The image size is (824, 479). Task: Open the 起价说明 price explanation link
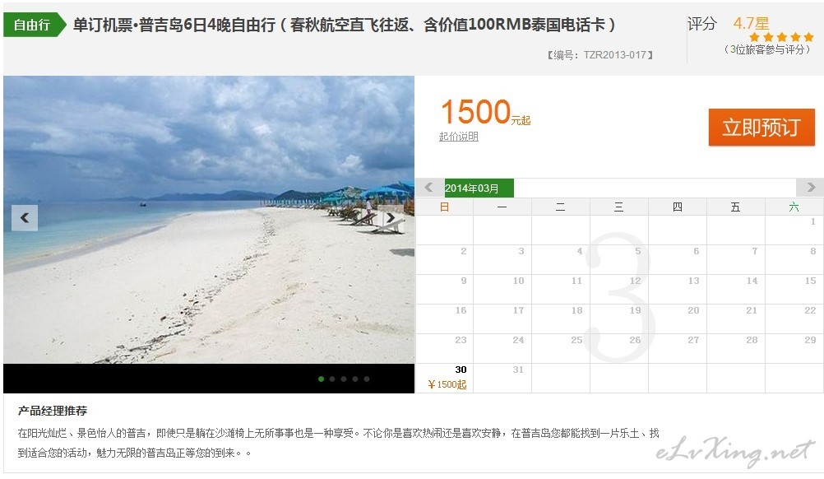point(459,137)
